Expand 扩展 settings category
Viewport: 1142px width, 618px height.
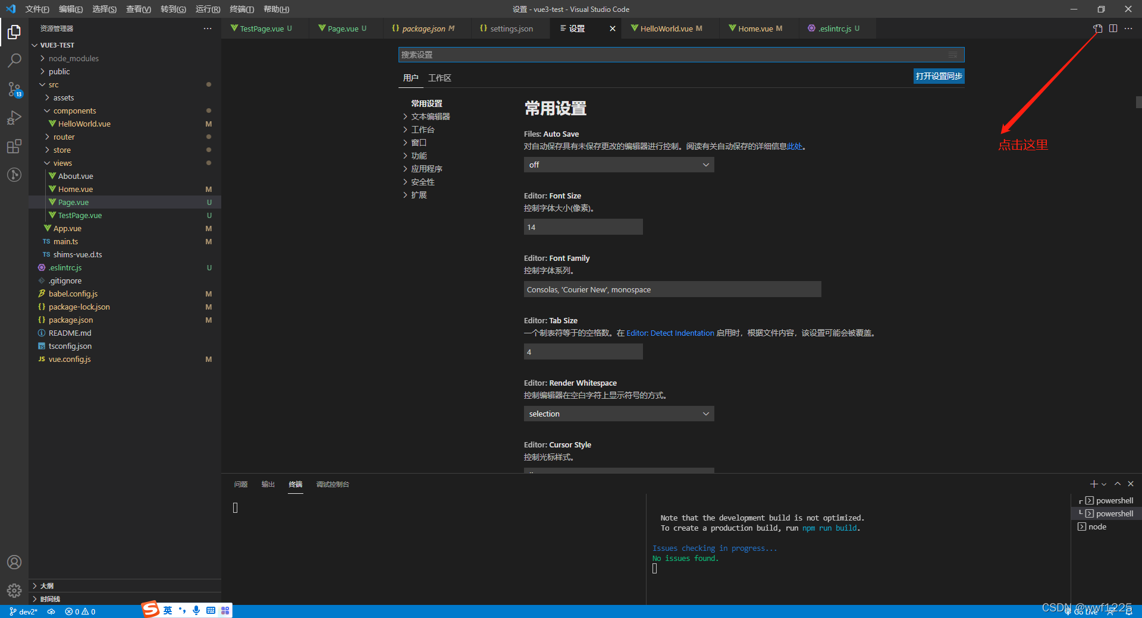coord(415,195)
